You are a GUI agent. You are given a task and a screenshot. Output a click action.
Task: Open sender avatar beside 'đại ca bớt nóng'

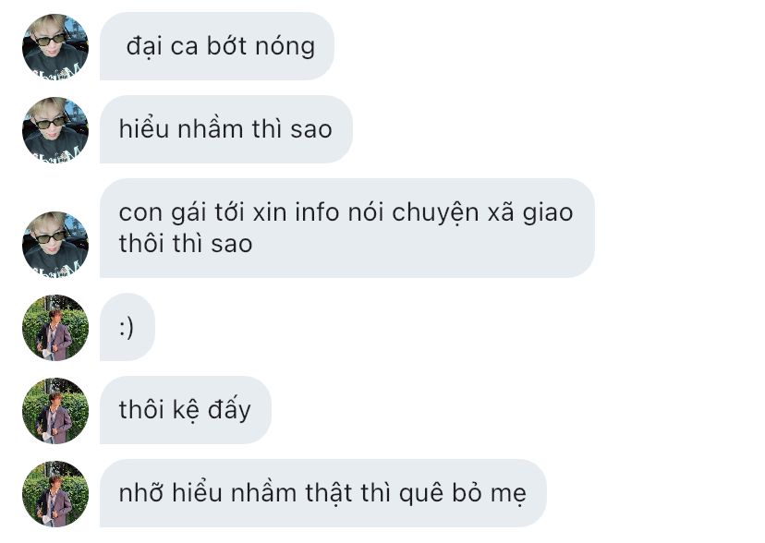(x=55, y=47)
